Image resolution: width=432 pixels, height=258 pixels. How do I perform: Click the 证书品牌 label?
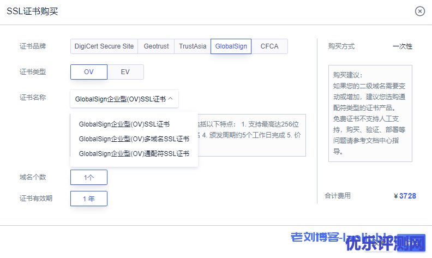coord(33,46)
